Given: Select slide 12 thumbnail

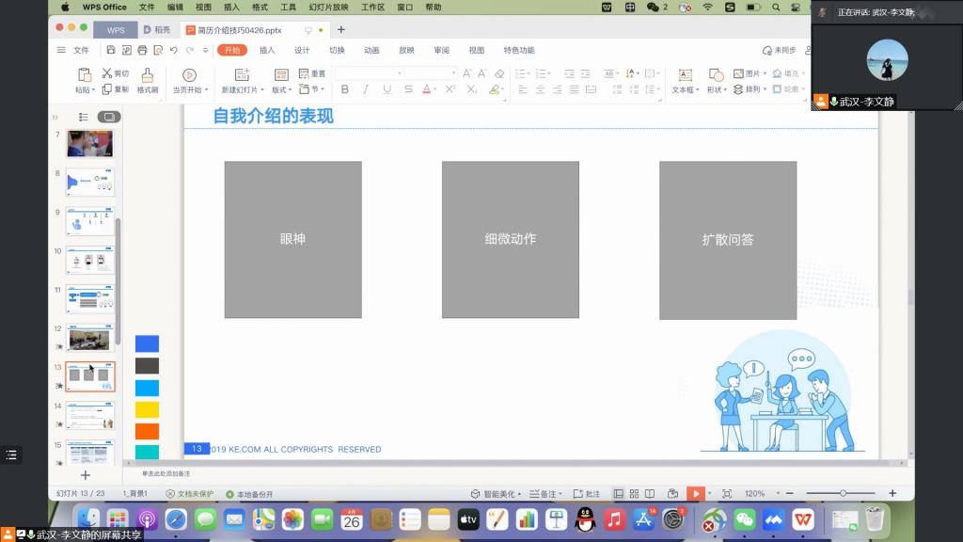Looking at the screenshot, I should coord(90,338).
